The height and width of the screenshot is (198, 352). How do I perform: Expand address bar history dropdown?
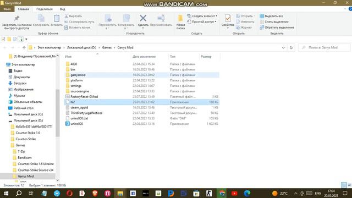click(x=283, y=48)
